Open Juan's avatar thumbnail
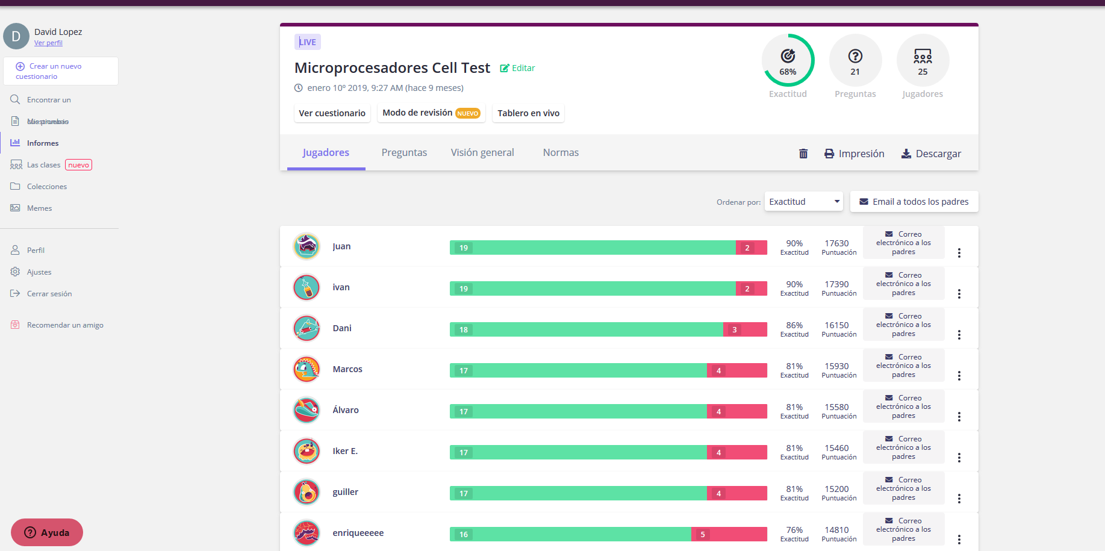This screenshot has height=551, width=1105. tap(307, 246)
